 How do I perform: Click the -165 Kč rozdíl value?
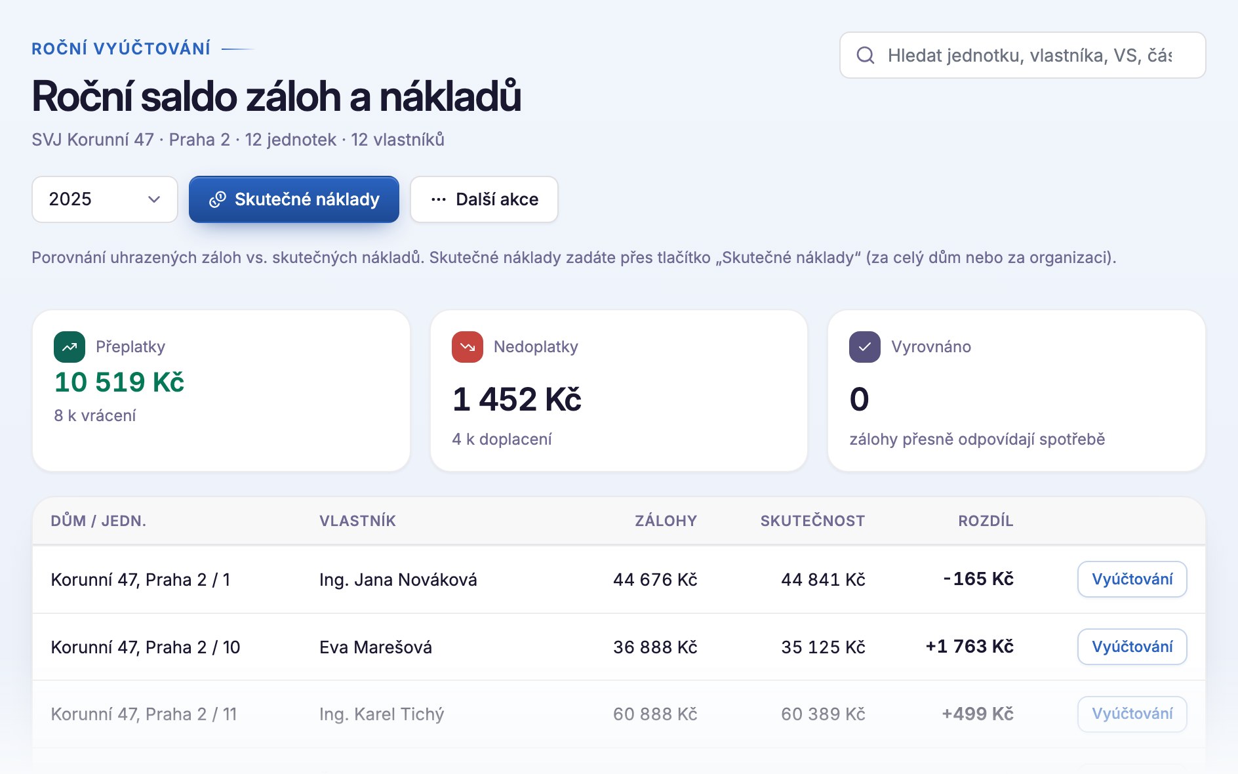coord(978,579)
